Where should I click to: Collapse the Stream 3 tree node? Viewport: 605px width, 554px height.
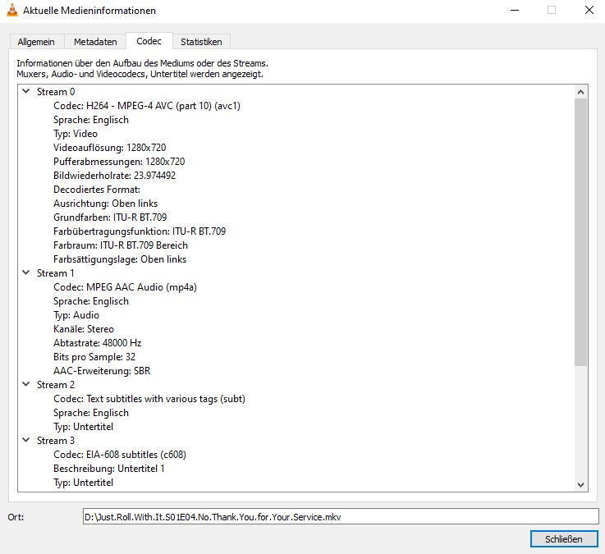coord(26,441)
